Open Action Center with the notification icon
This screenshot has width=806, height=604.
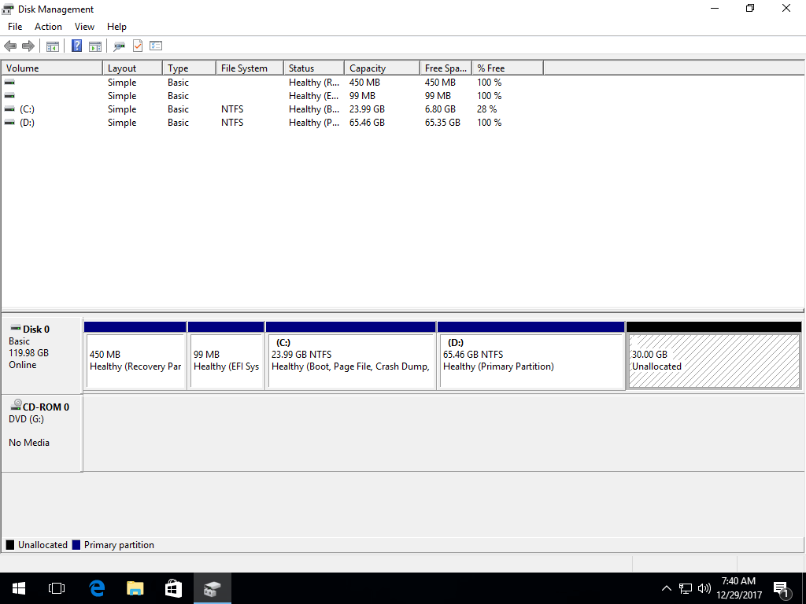(x=782, y=587)
